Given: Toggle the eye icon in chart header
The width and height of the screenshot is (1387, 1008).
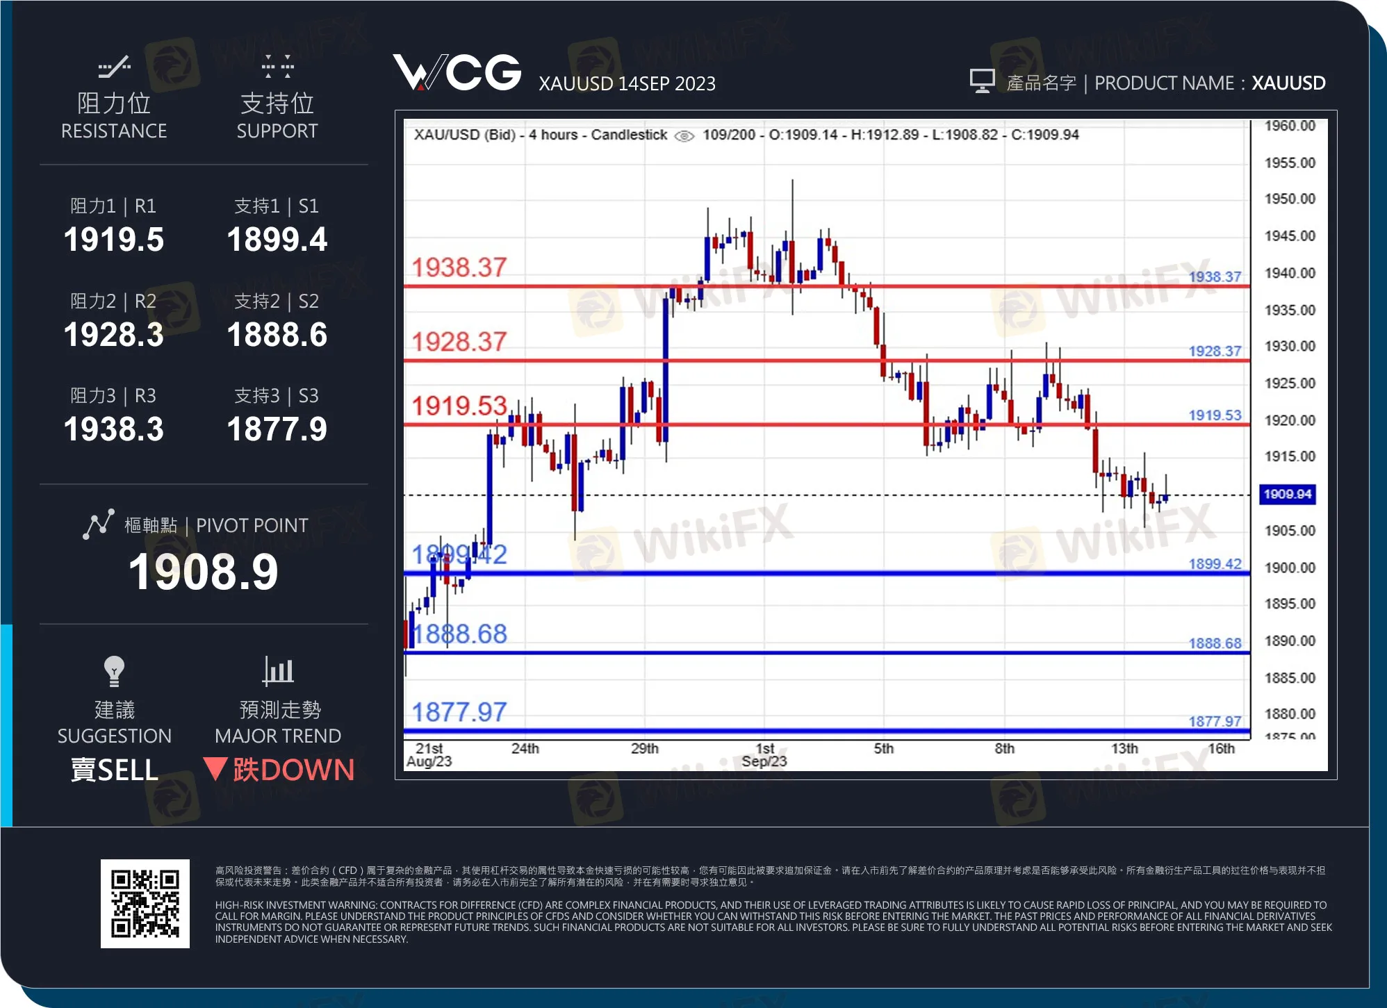Looking at the screenshot, I should point(684,136).
